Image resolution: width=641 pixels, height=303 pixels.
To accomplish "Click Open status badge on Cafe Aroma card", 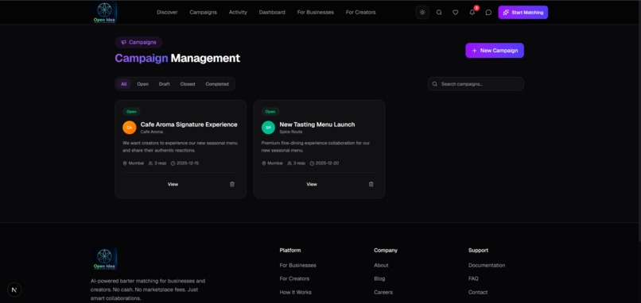I will pyautogui.click(x=131, y=111).
